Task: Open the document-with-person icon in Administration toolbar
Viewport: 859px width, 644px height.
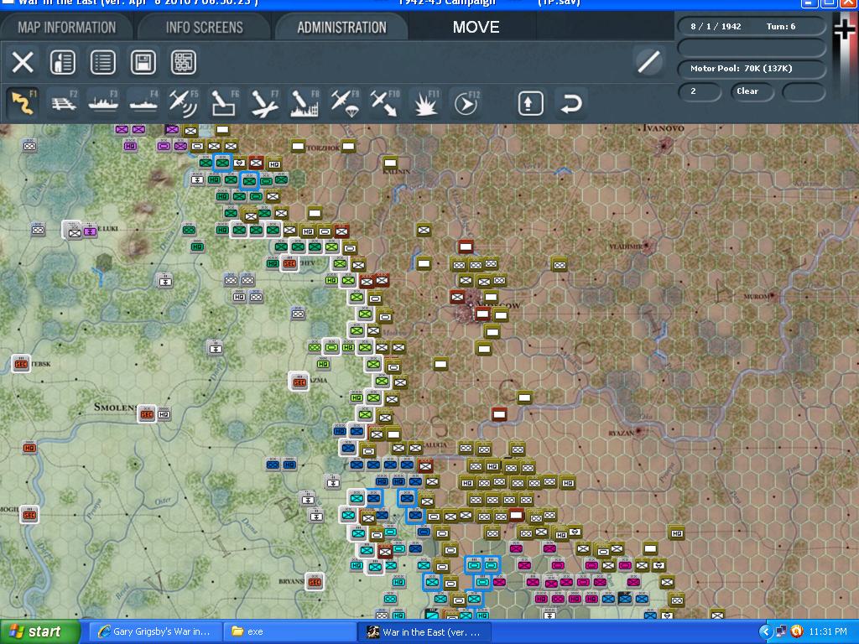Action: coord(63,62)
